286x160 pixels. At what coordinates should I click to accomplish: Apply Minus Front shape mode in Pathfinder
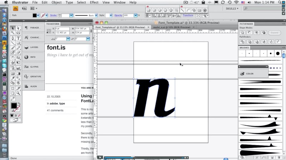tap(250, 32)
